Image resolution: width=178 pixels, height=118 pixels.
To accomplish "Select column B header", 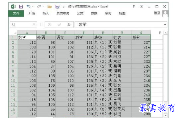I will (46, 33).
